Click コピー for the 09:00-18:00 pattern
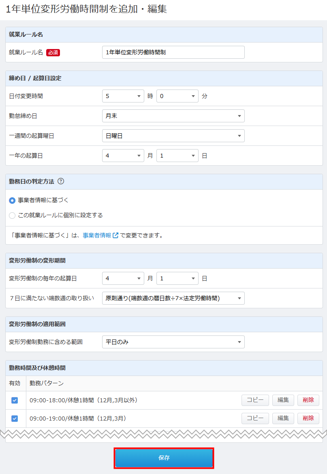Screen dimensions: 327x474 [255, 400]
